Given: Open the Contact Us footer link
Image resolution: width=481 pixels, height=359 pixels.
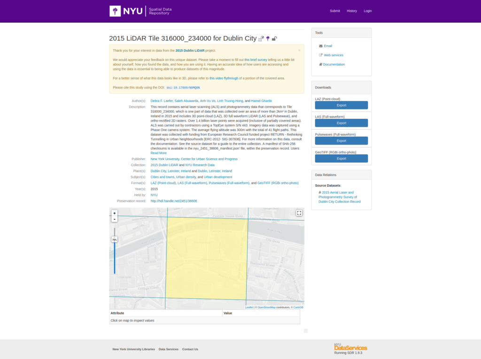Looking at the screenshot, I should (190, 349).
